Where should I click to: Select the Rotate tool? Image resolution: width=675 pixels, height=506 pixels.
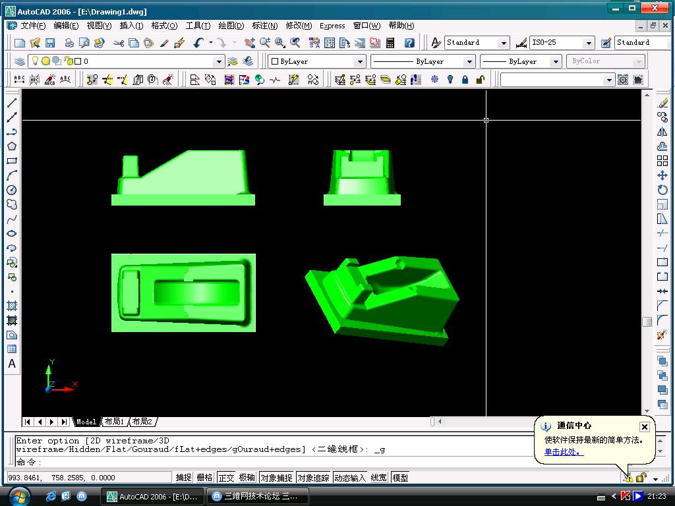pyautogui.click(x=662, y=190)
